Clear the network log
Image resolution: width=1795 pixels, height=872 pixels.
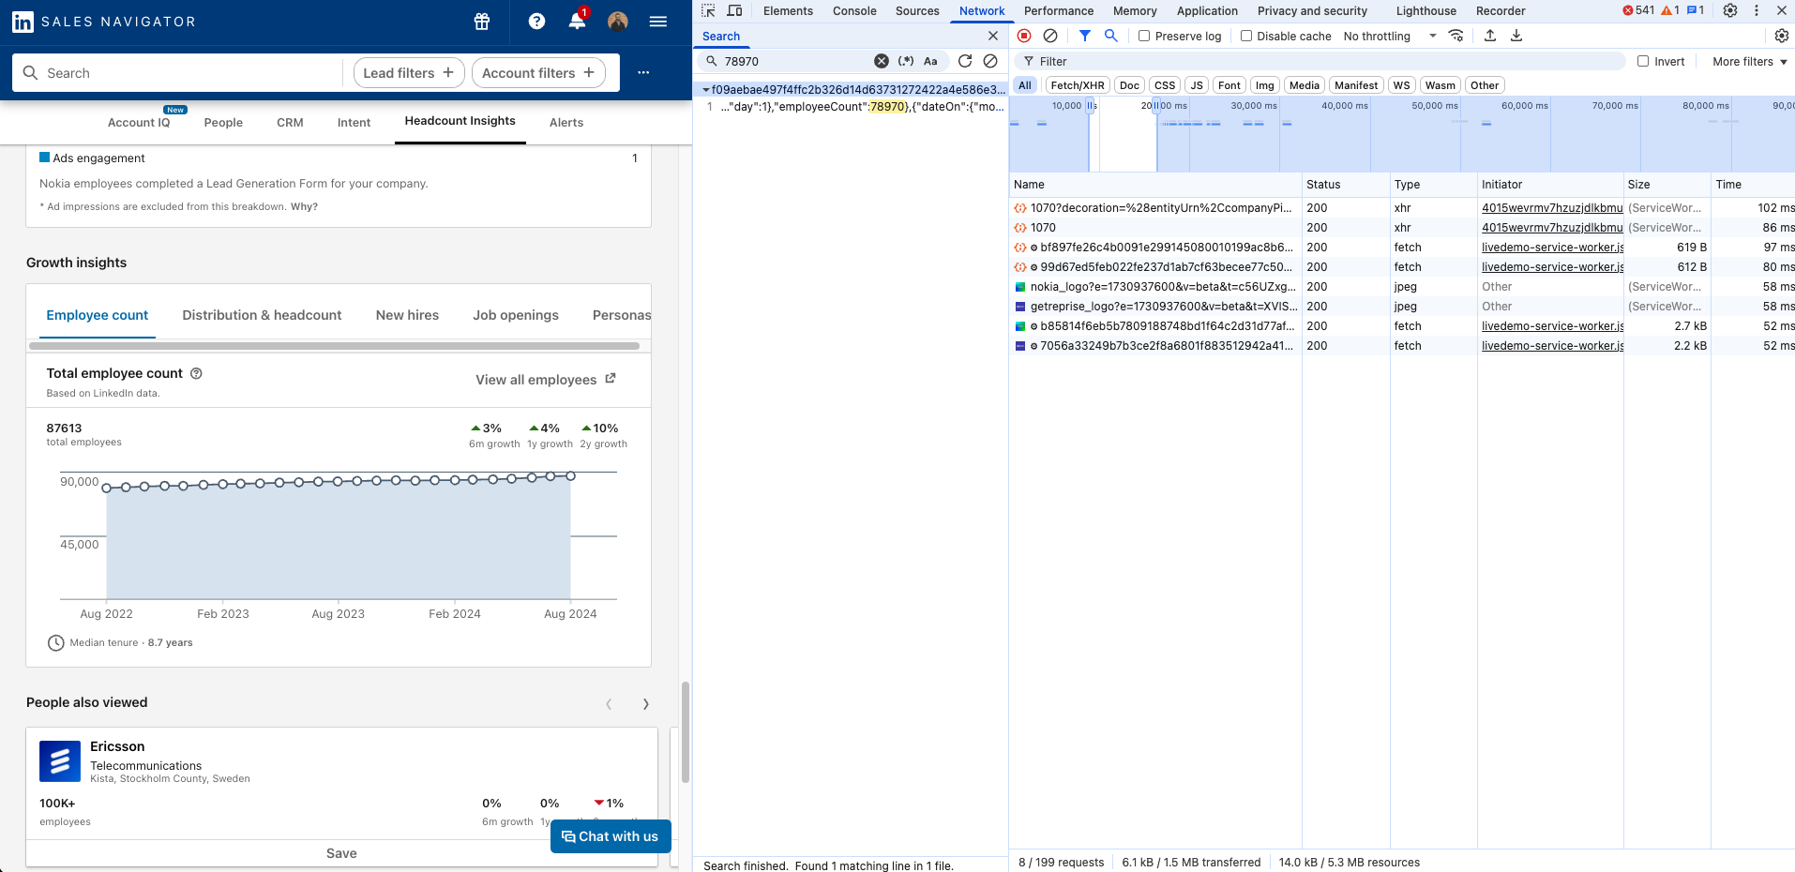coord(1050,36)
